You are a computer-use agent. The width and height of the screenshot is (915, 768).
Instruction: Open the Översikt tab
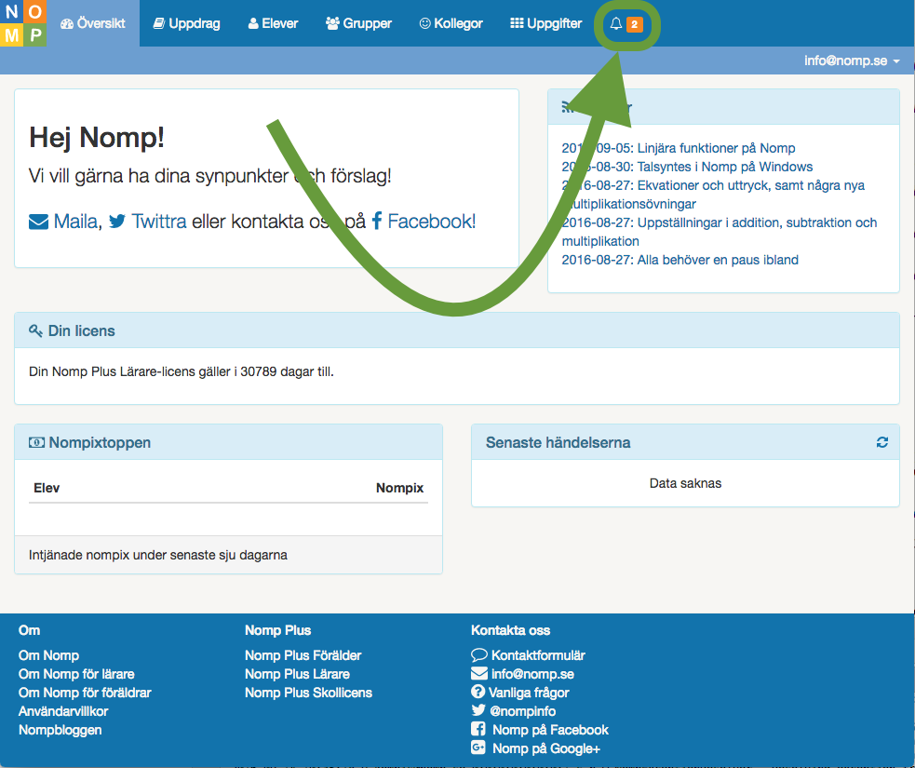pyautogui.click(x=93, y=23)
